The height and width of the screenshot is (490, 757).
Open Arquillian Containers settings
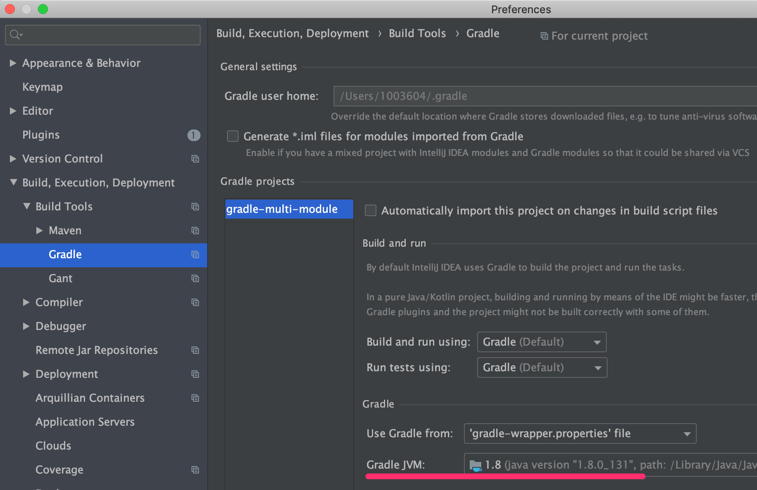click(90, 398)
